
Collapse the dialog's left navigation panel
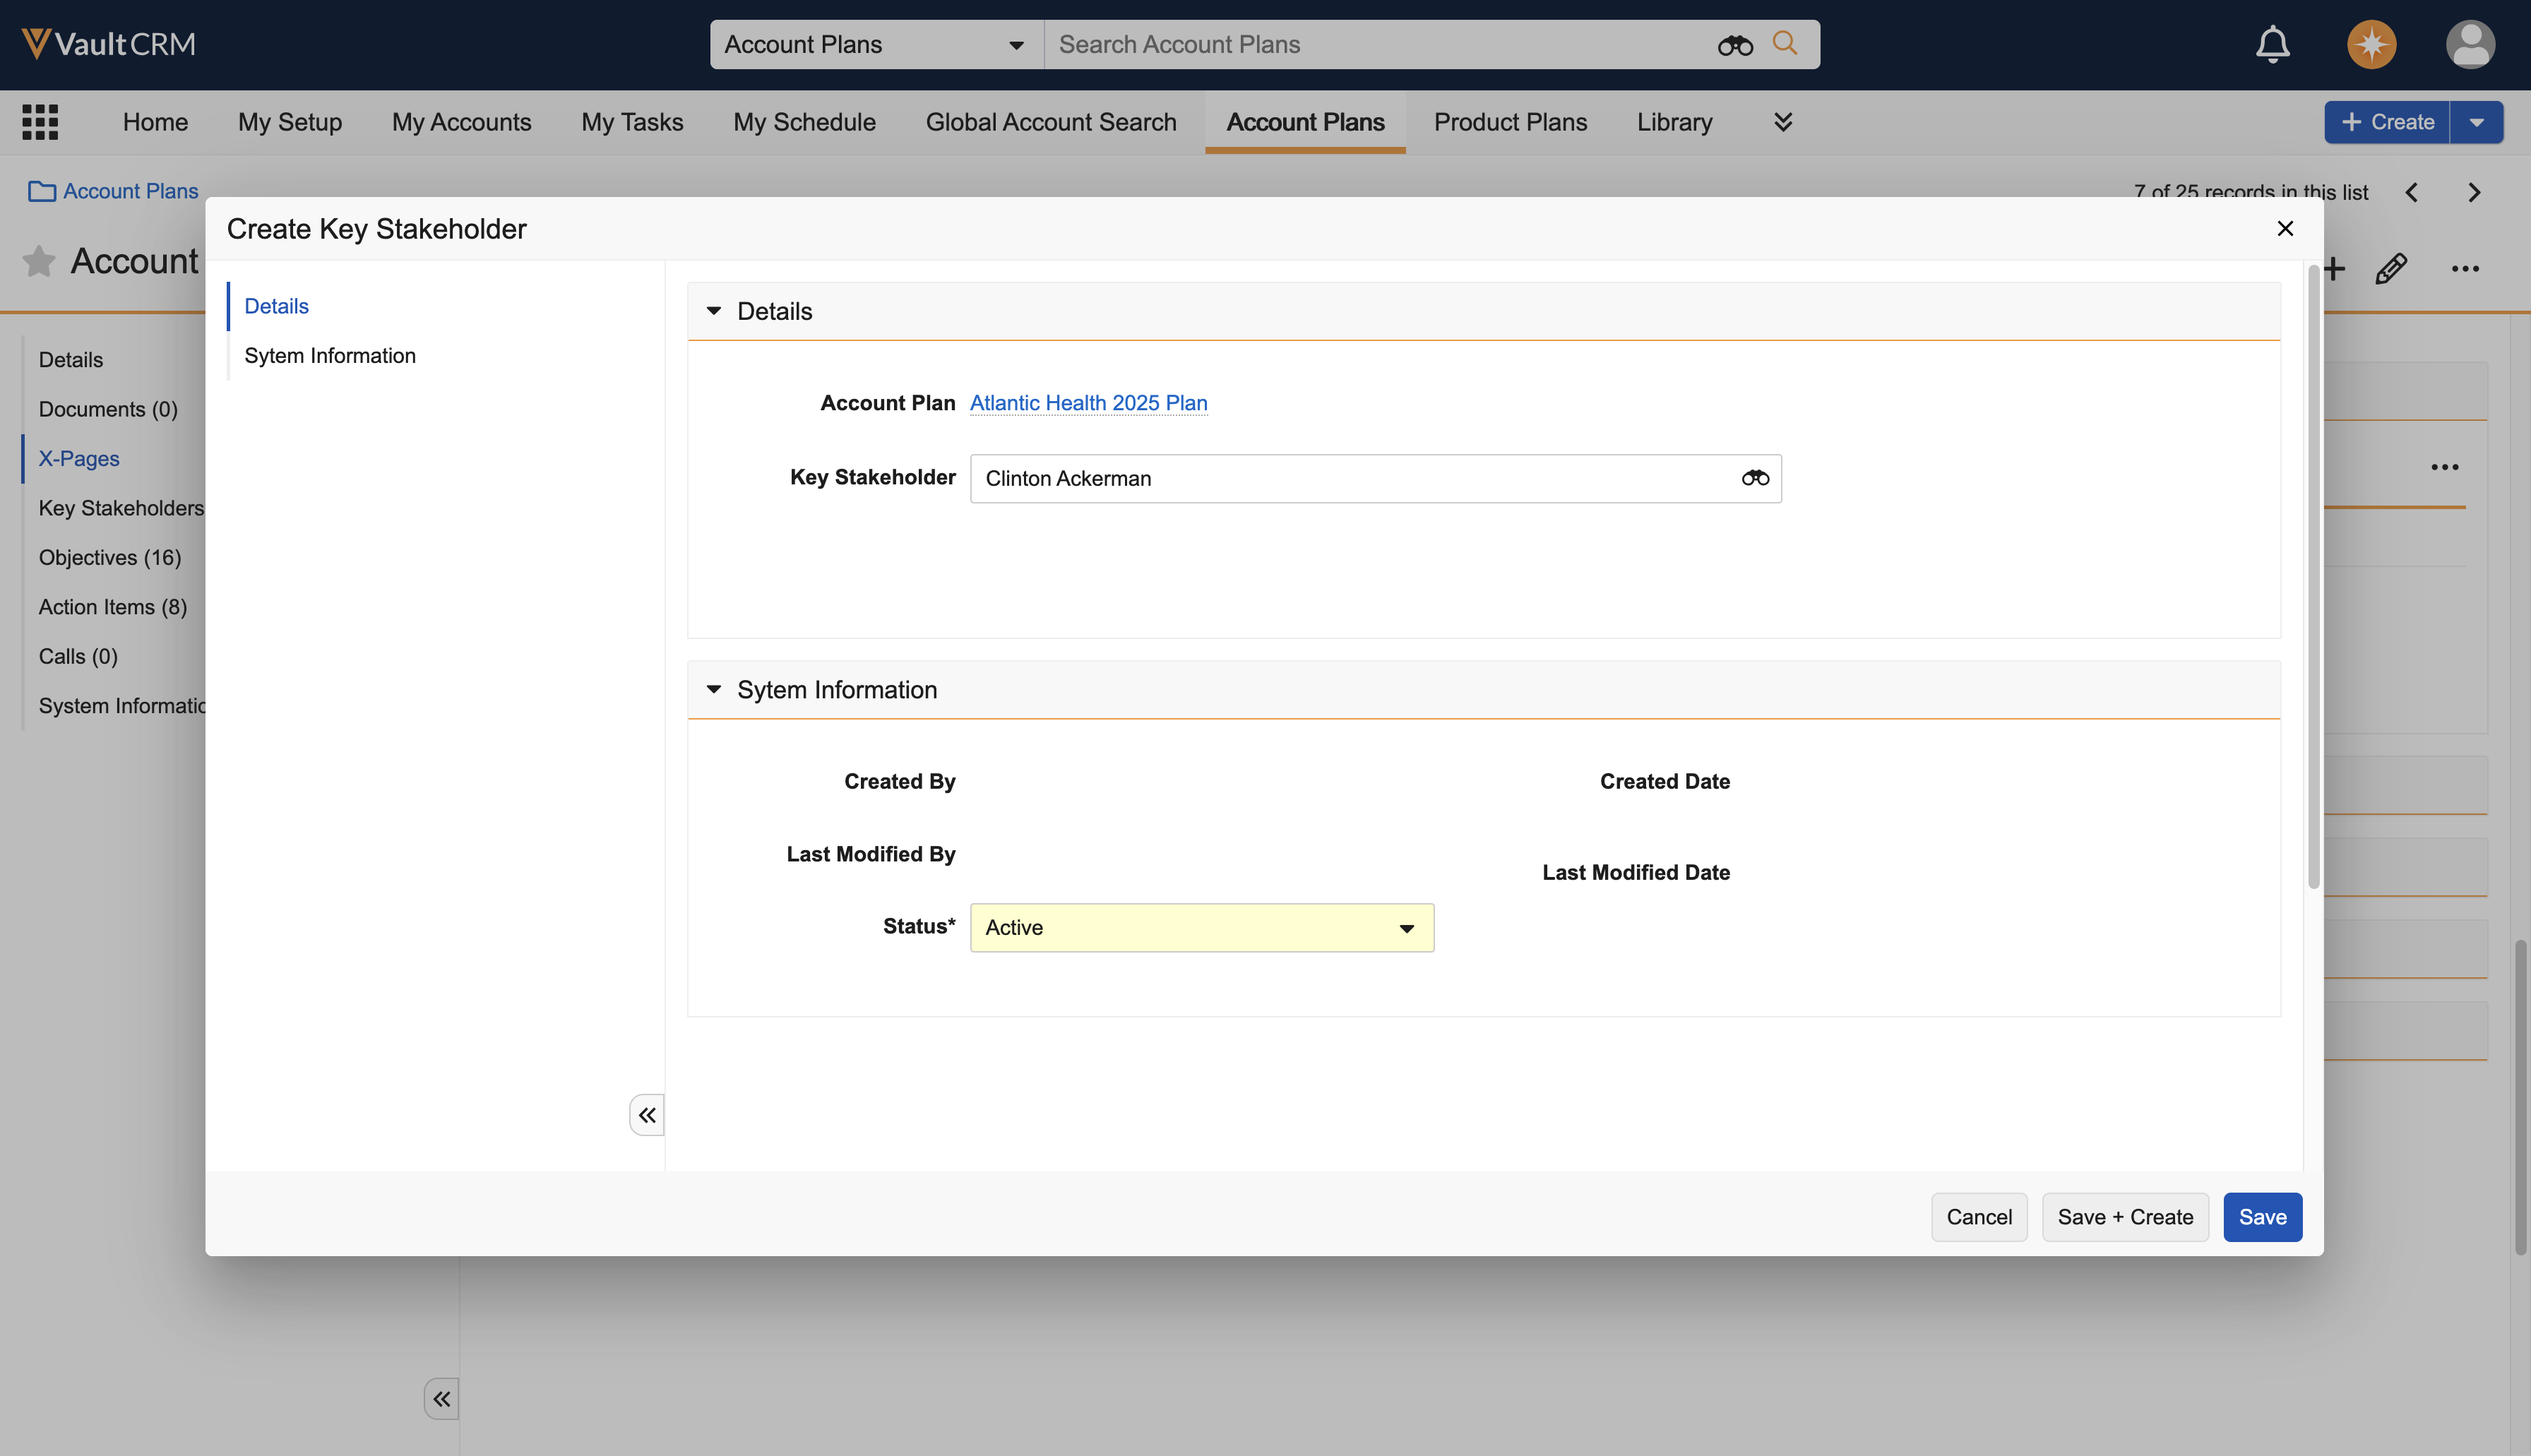click(x=646, y=1114)
